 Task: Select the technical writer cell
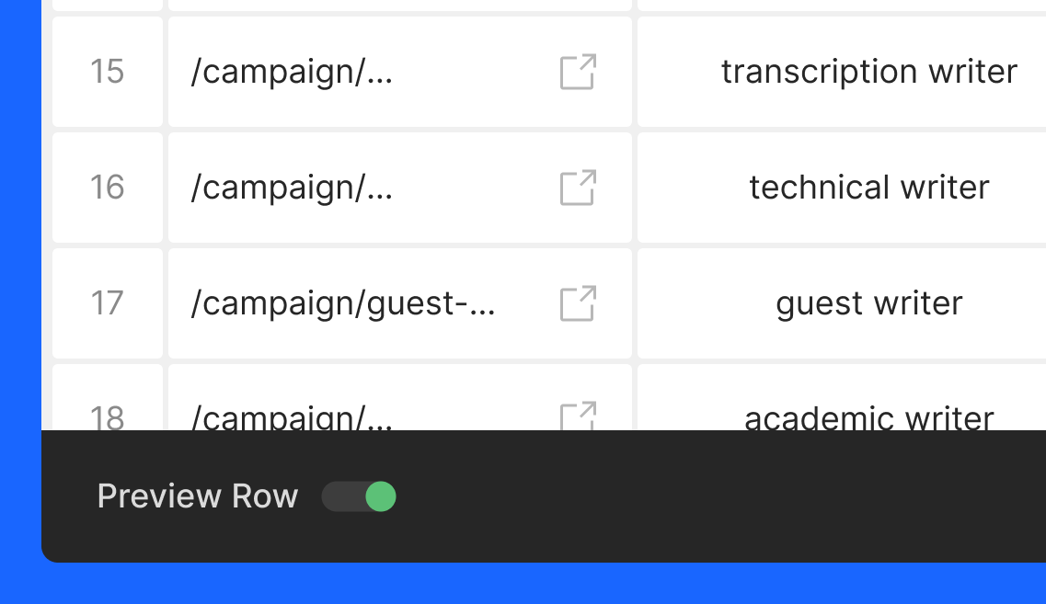[x=842, y=188]
